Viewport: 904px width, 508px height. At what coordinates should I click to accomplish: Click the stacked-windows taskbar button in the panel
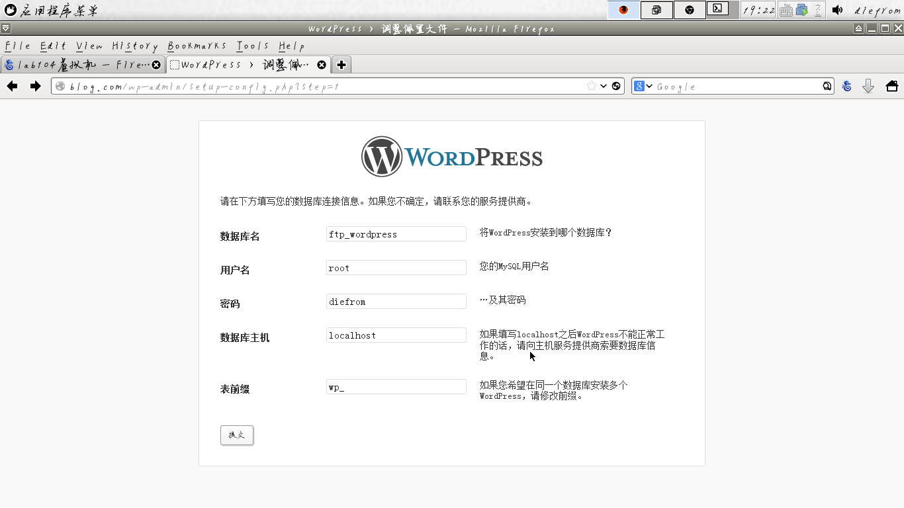click(x=656, y=10)
